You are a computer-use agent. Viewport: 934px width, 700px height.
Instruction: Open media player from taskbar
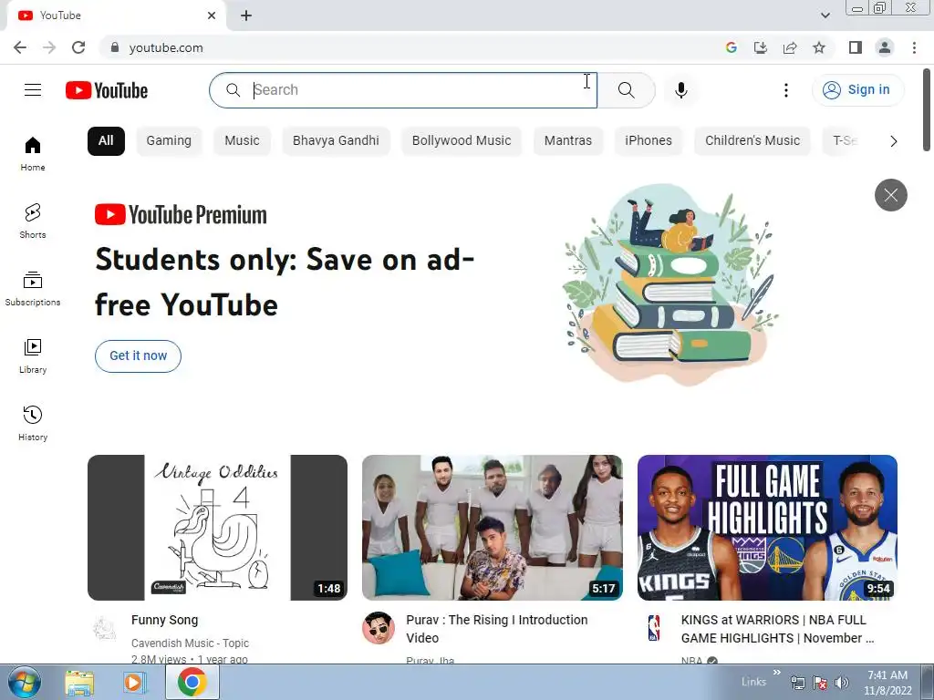click(135, 683)
